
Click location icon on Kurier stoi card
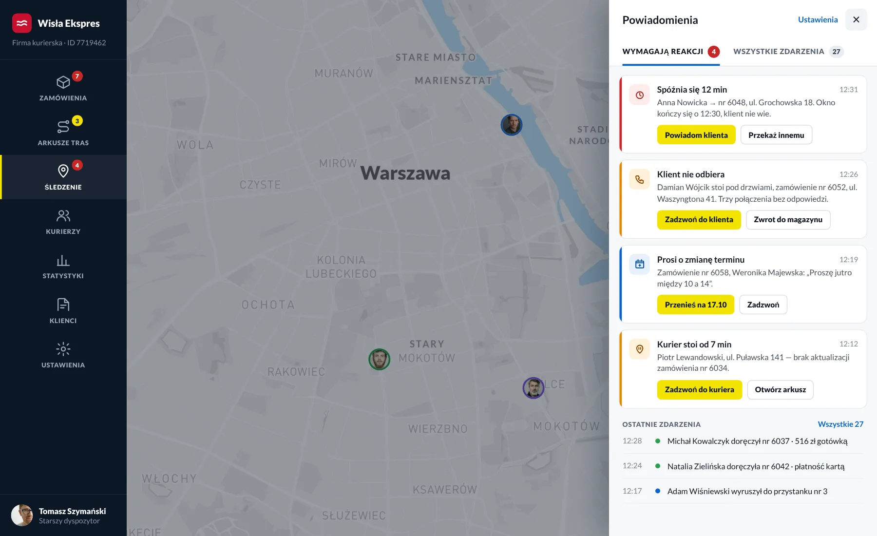(640, 349)
